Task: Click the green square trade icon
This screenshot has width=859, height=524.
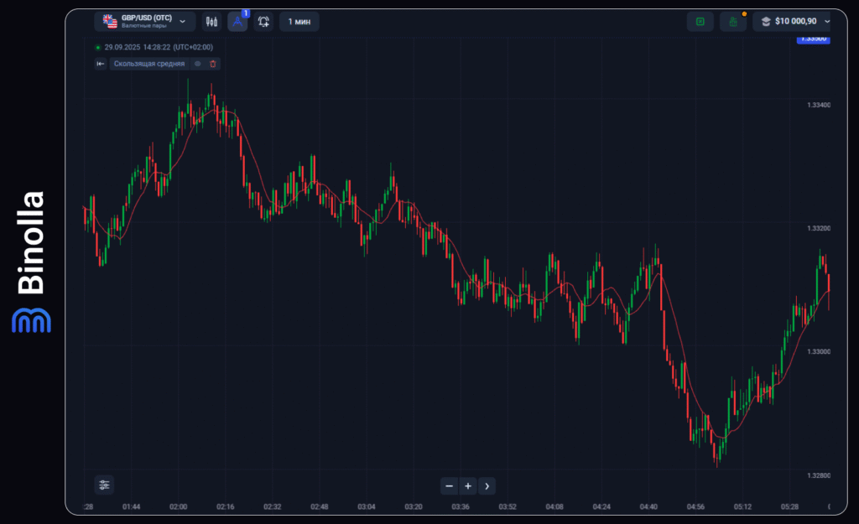Action: (x=700, y=22)
